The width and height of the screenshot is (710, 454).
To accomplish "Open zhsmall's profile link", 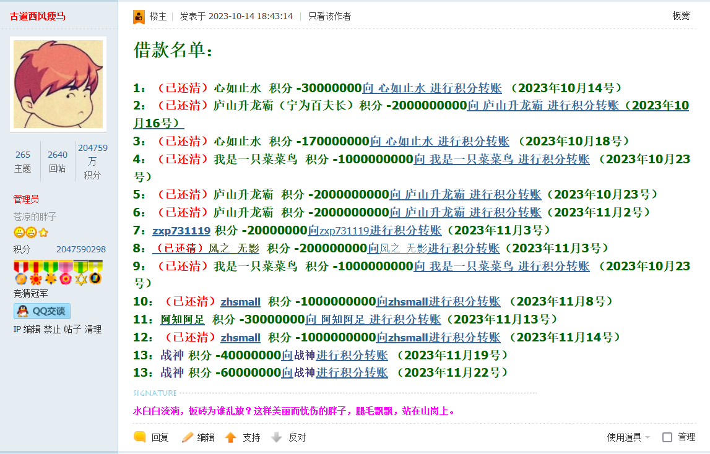I will pos(241,301).
